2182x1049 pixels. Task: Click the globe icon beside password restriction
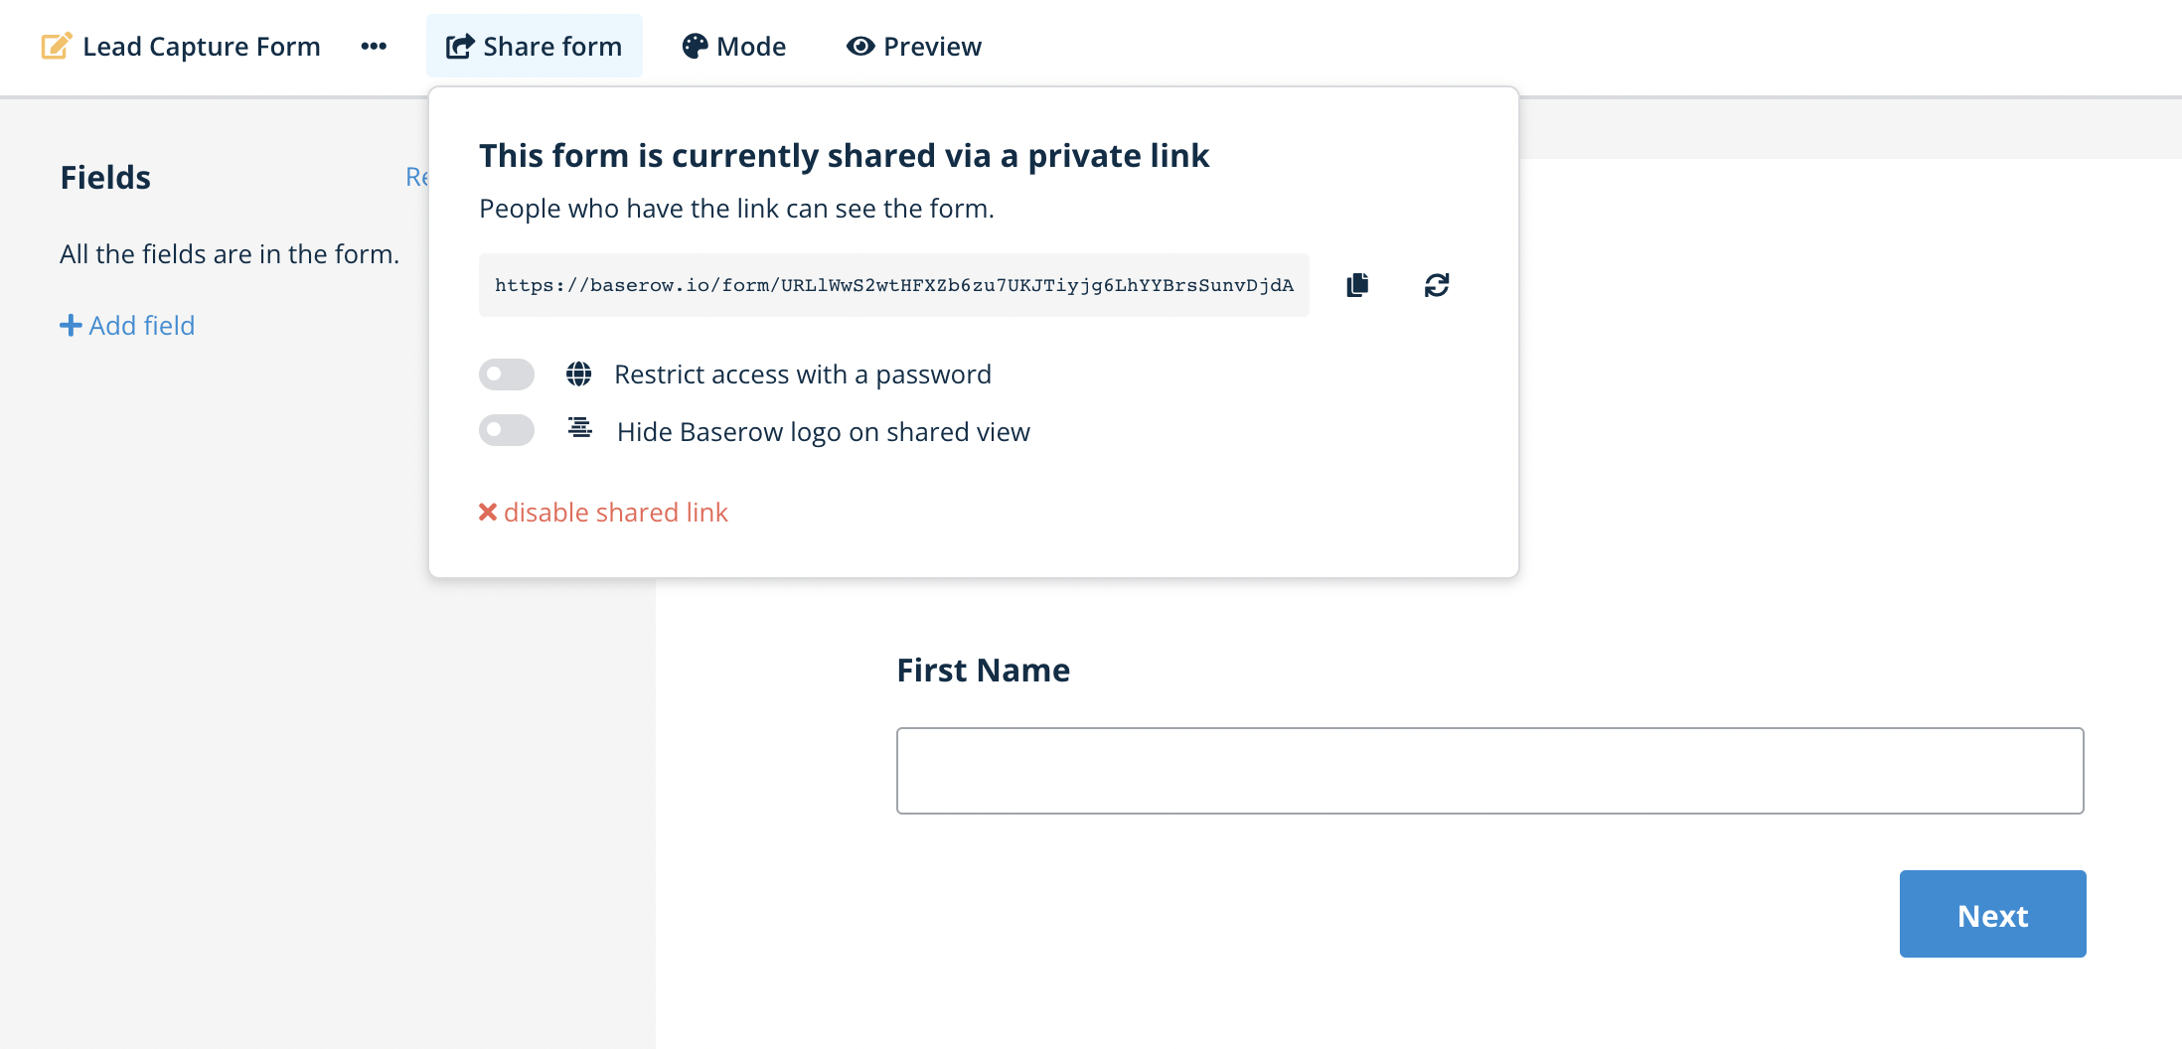pyautogui.click(x=579, y=374)
